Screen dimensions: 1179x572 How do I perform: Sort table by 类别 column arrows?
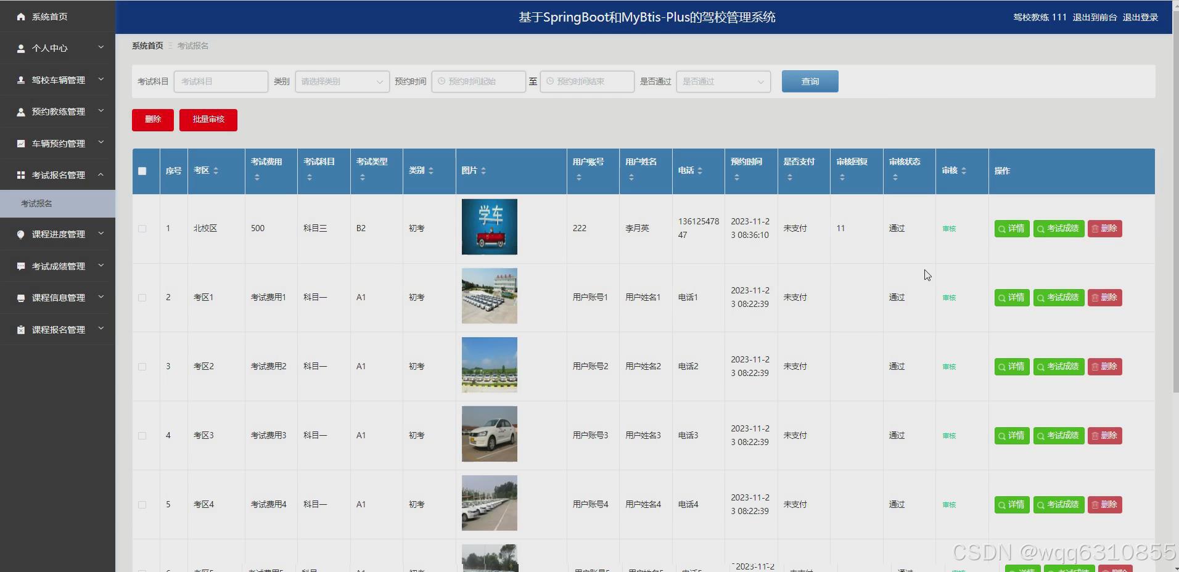tap(431, 171)
